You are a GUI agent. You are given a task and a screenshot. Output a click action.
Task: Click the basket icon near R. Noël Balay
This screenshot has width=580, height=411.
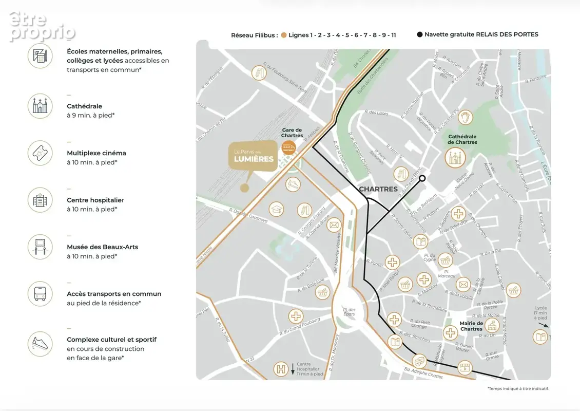point(405,285)
